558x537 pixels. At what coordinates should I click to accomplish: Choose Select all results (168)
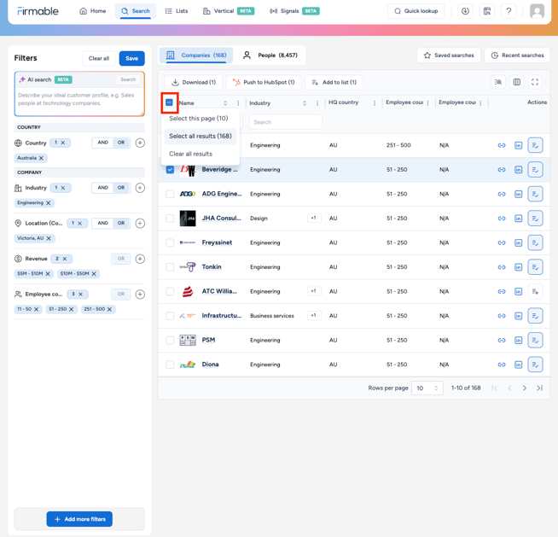[x=201, y=137]
